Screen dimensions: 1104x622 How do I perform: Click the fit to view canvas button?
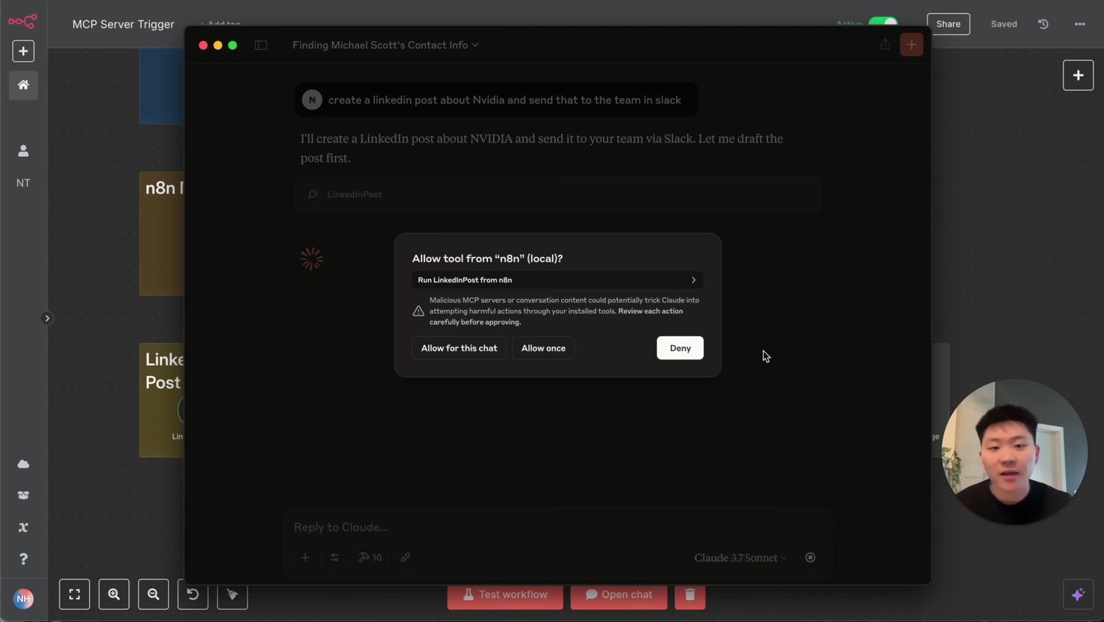(x=75, y=594)
